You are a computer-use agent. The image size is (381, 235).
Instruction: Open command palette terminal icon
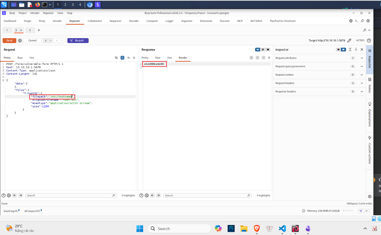pyautogui.click(x=356, y=21)
